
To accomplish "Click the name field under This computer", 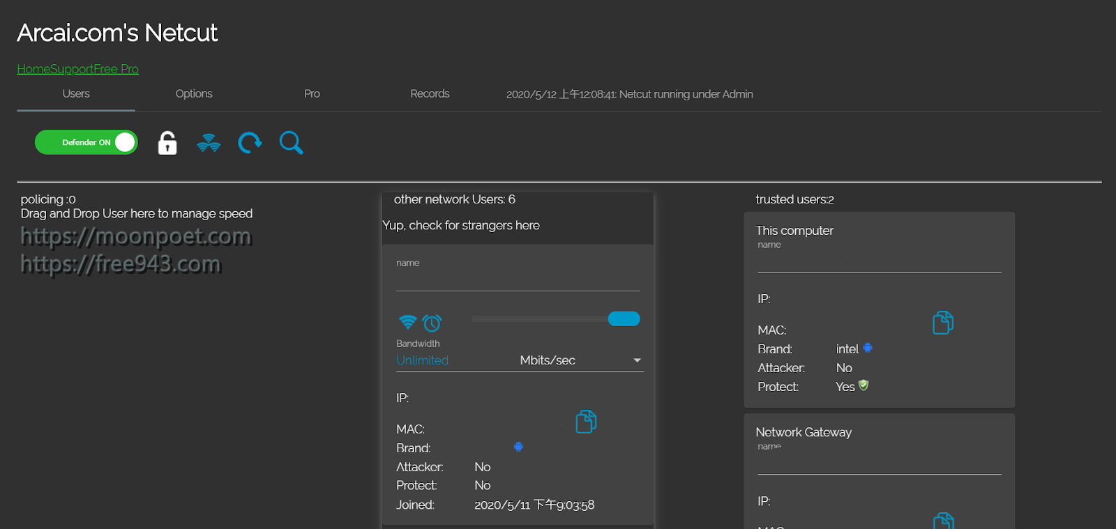I will pos(879,262).
